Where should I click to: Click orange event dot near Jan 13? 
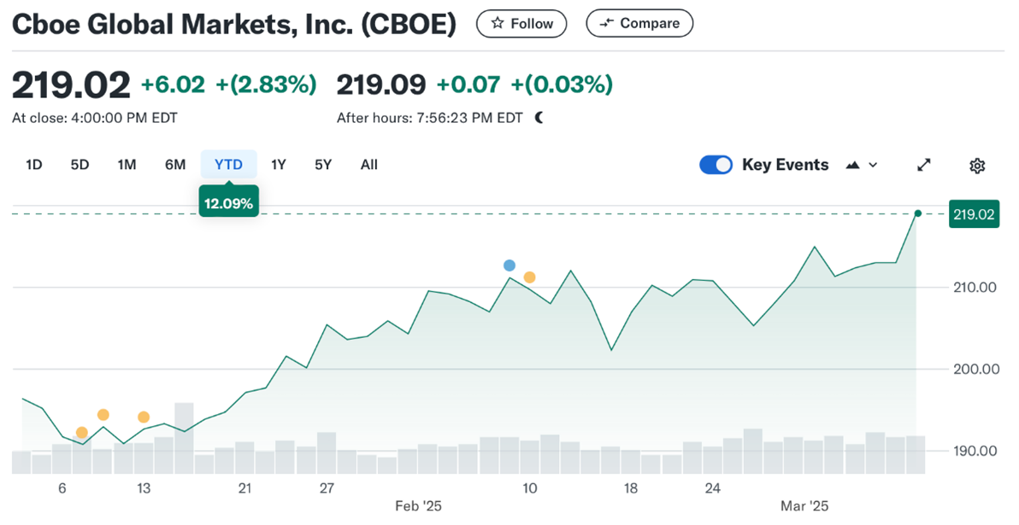tap(144, 417)
